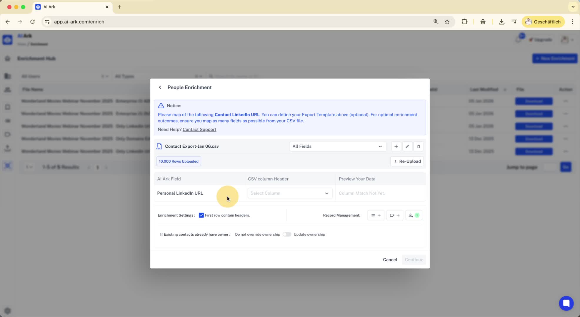Click the add tag icon in Record Management

coord(394,215)
